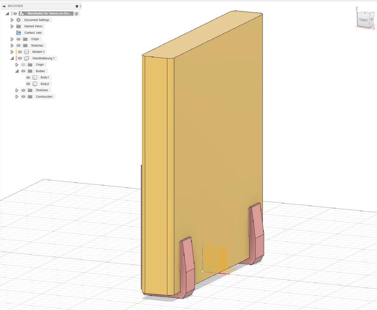Click the Wandhalterung:1 component icon
Screen dimensions: 377x310
[x=27, y=58]
